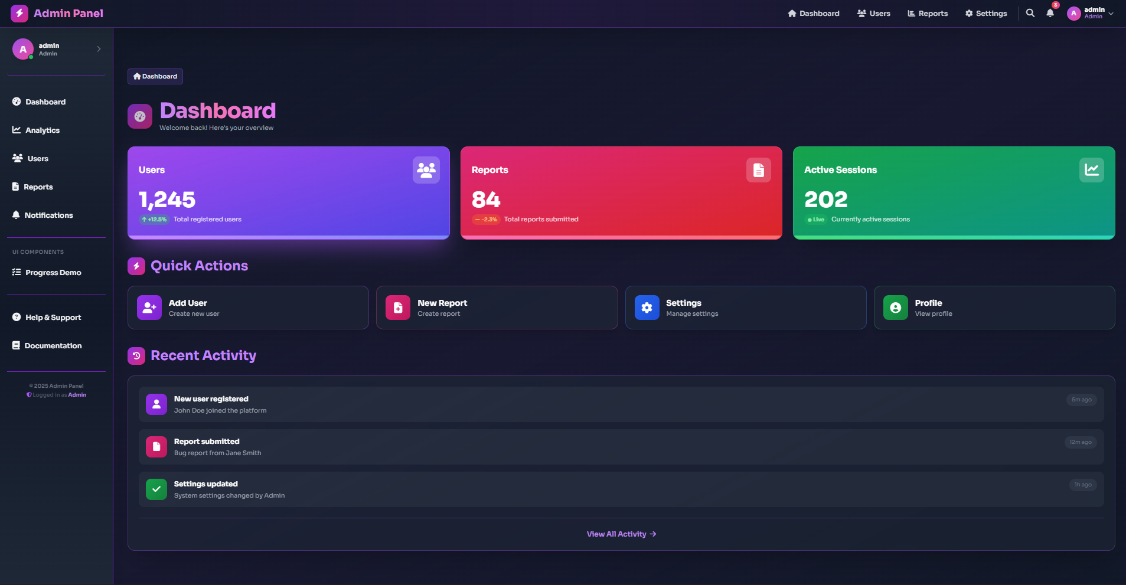Click the Live status indicator on Active Sessions
This screenshot has height=585, width=1126.
(x=815, y=219)
